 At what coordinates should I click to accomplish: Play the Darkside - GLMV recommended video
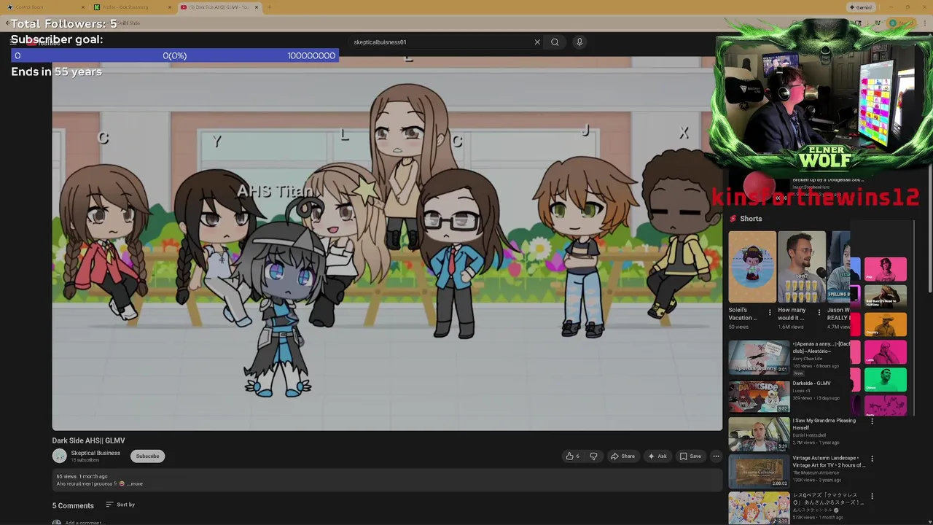coord(759,397)
